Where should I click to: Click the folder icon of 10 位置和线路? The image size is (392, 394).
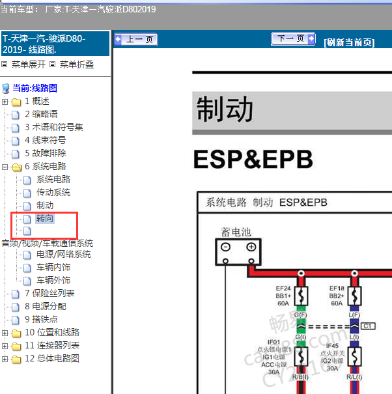click(x=16, y=333)
